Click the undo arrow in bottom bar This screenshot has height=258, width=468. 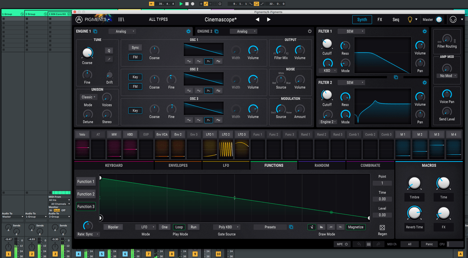pyautogui.click(x=359, y=244)
